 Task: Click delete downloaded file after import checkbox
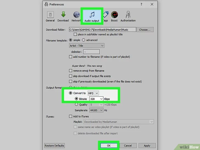(x=75, y=133)
